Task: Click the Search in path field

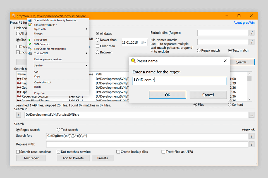Action: [x=136, y=115]
